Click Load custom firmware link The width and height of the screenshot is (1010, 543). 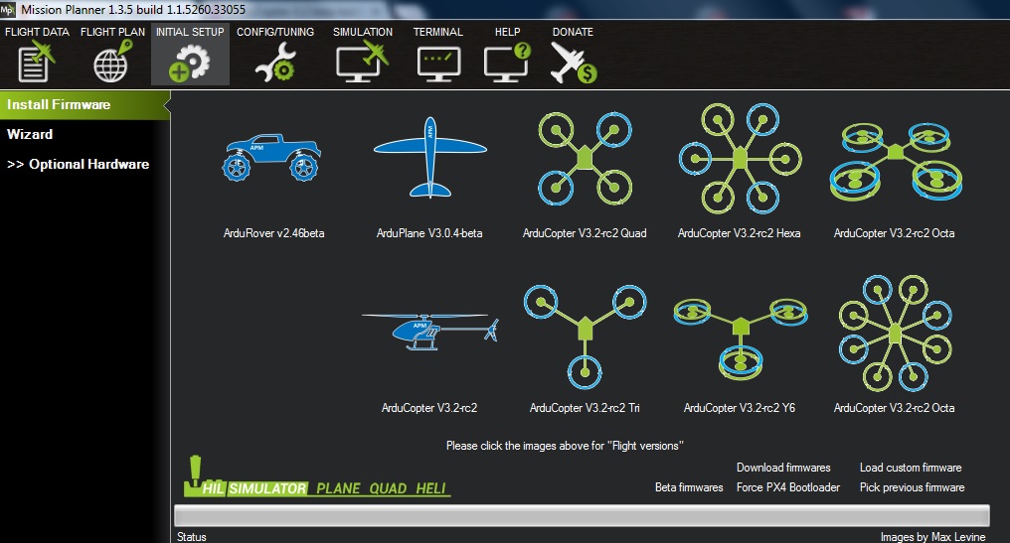pos(911,468)
